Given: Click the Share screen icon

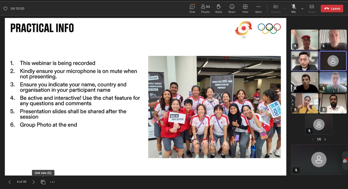Looking at the screenshot, I should point(312,8).
